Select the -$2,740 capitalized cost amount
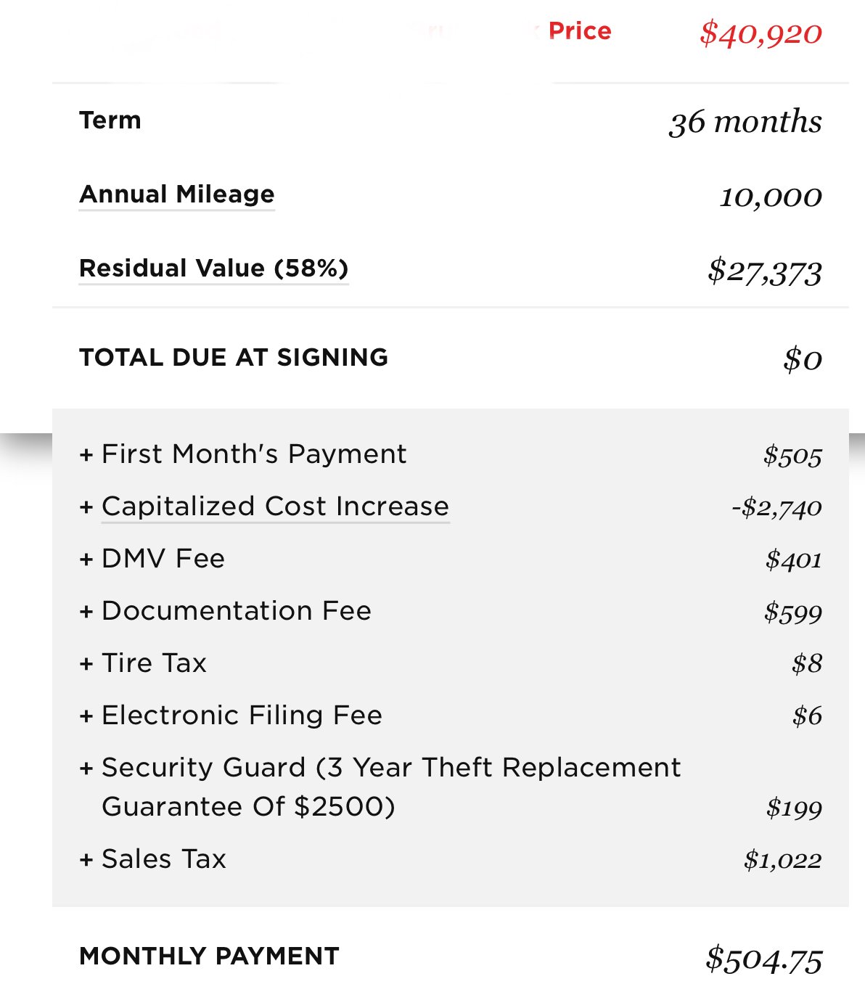865x1000 pixels. pyautogui.click(x=776, y=507)
